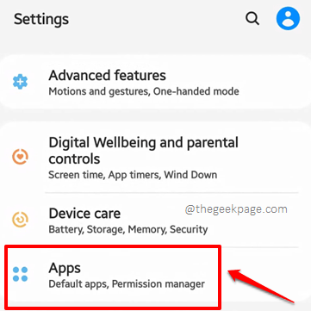
Task: Click 'Default apps, Permission manager' subtitle
Action: 127,284
